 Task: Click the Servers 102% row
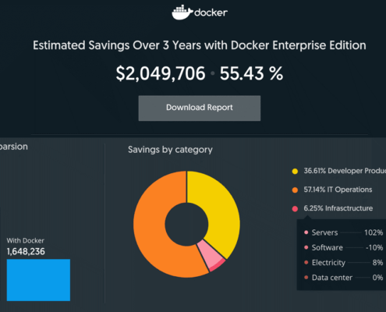pyautogui.click(x=343, y=232)
